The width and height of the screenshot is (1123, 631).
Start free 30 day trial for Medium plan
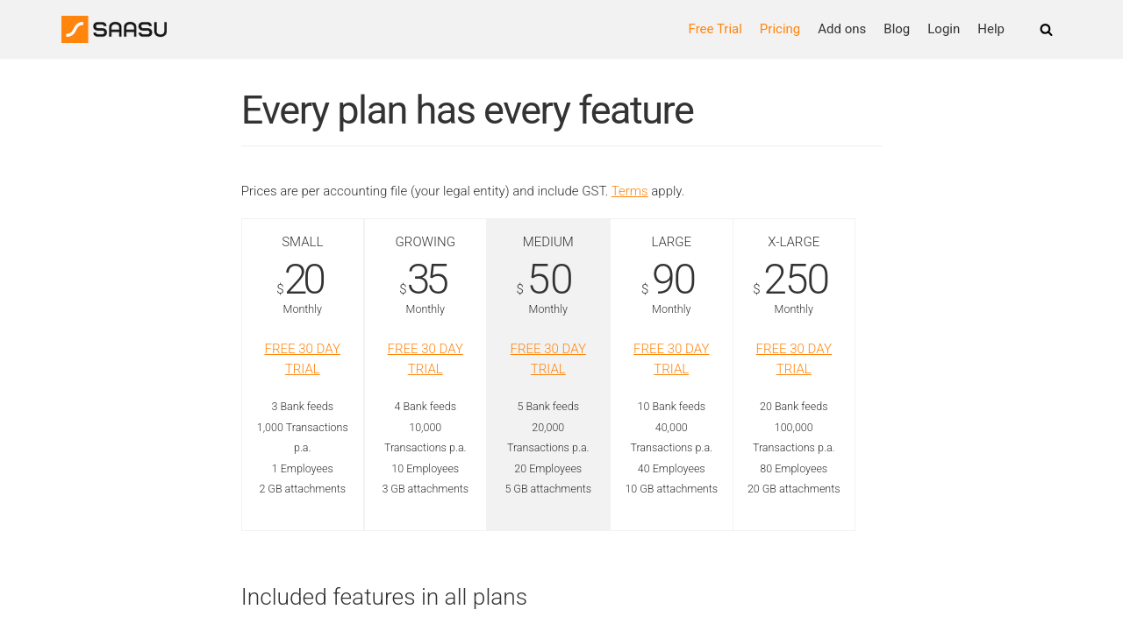pyautogui.click(x=548, y=358)
